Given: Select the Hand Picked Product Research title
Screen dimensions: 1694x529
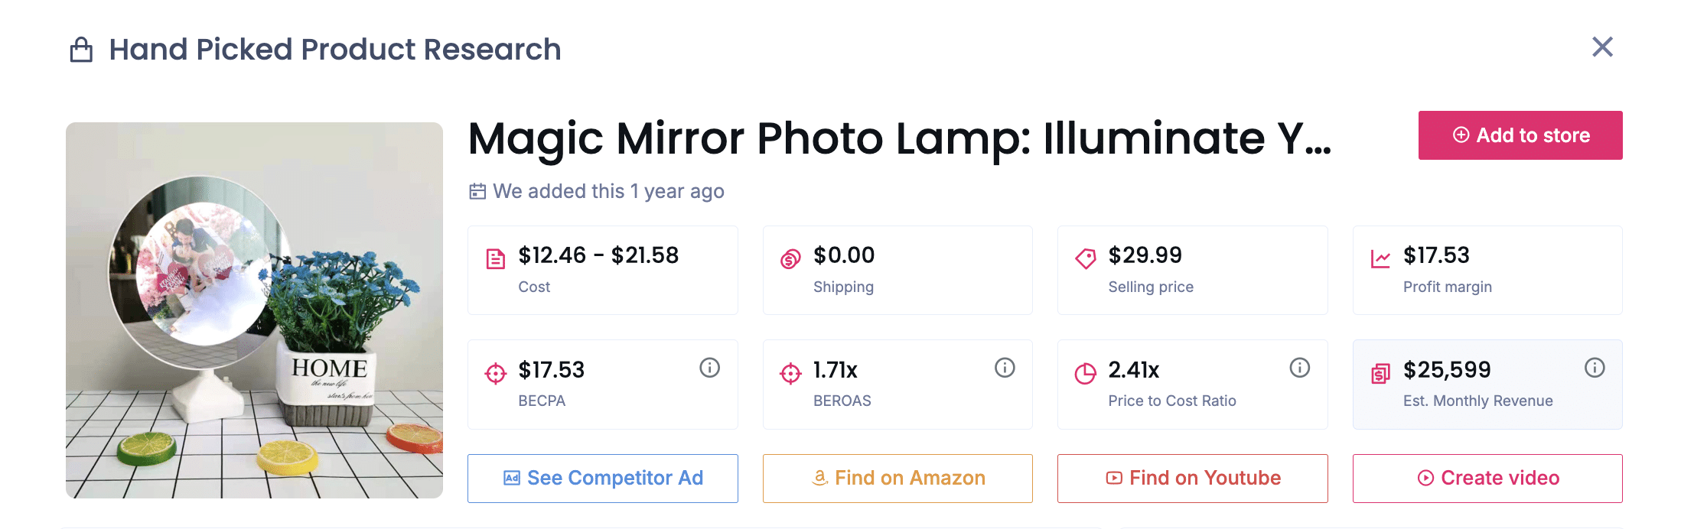Looking at the screenshot, I should tap(334, 49).
